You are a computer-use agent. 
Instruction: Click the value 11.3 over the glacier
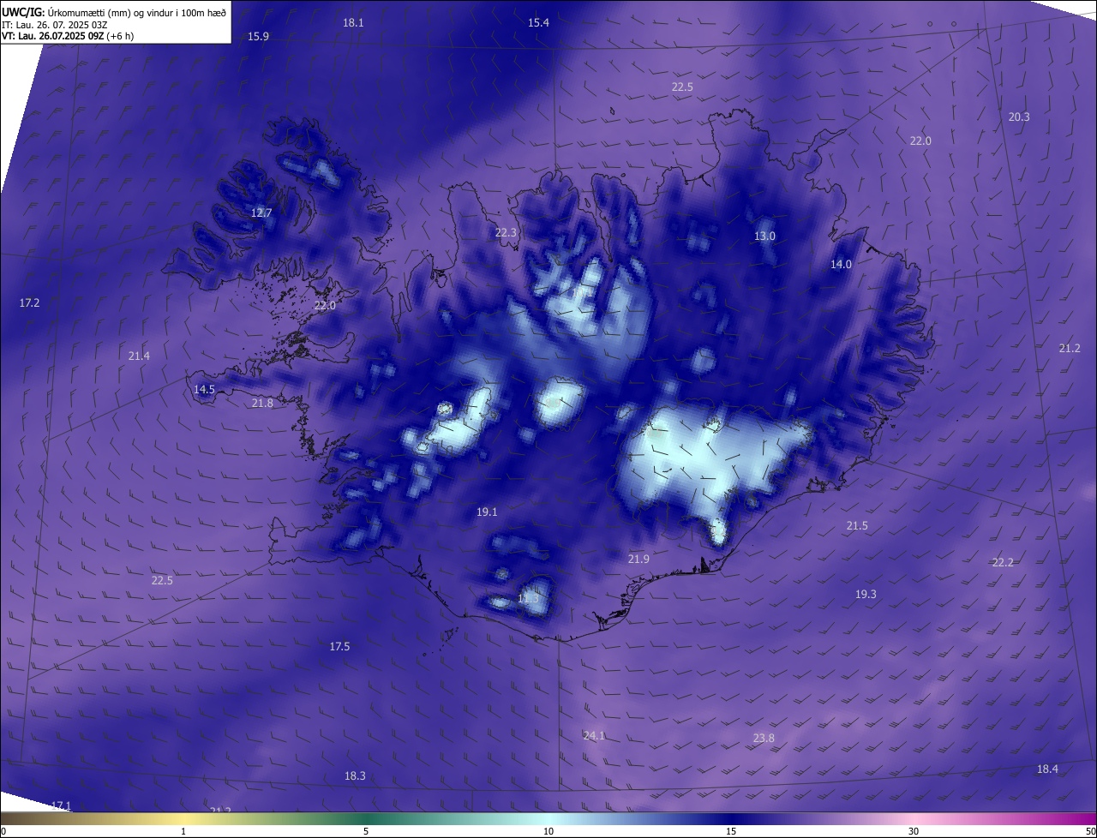tap(529, 598)
